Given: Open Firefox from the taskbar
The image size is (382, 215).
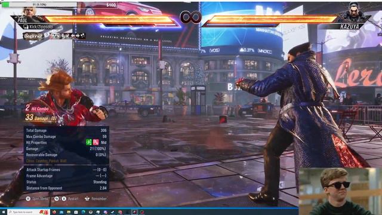Looking at the screenshot, I should point(54,212).
